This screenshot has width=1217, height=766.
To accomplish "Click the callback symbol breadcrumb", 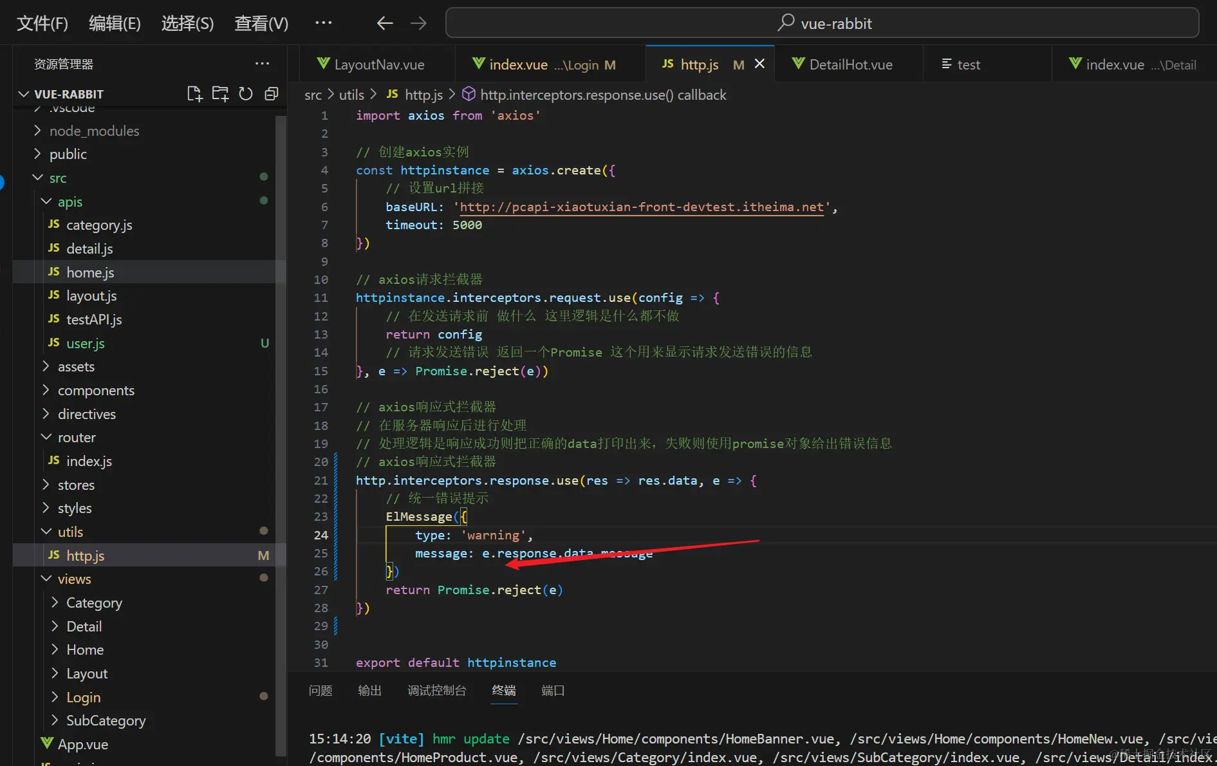I will (595, 95).
